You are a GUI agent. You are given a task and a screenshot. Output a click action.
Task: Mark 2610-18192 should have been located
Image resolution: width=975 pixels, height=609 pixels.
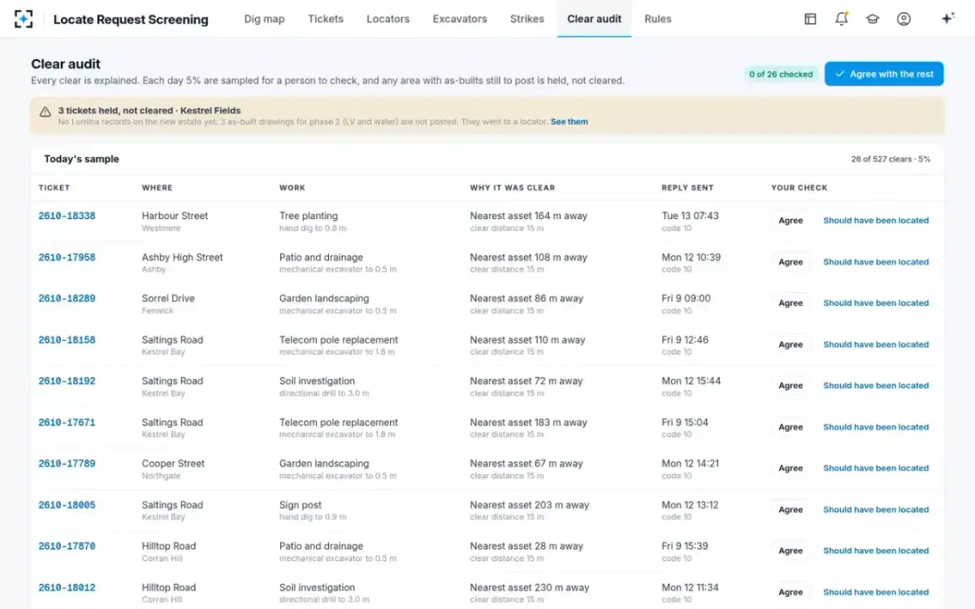click(876, 386)
